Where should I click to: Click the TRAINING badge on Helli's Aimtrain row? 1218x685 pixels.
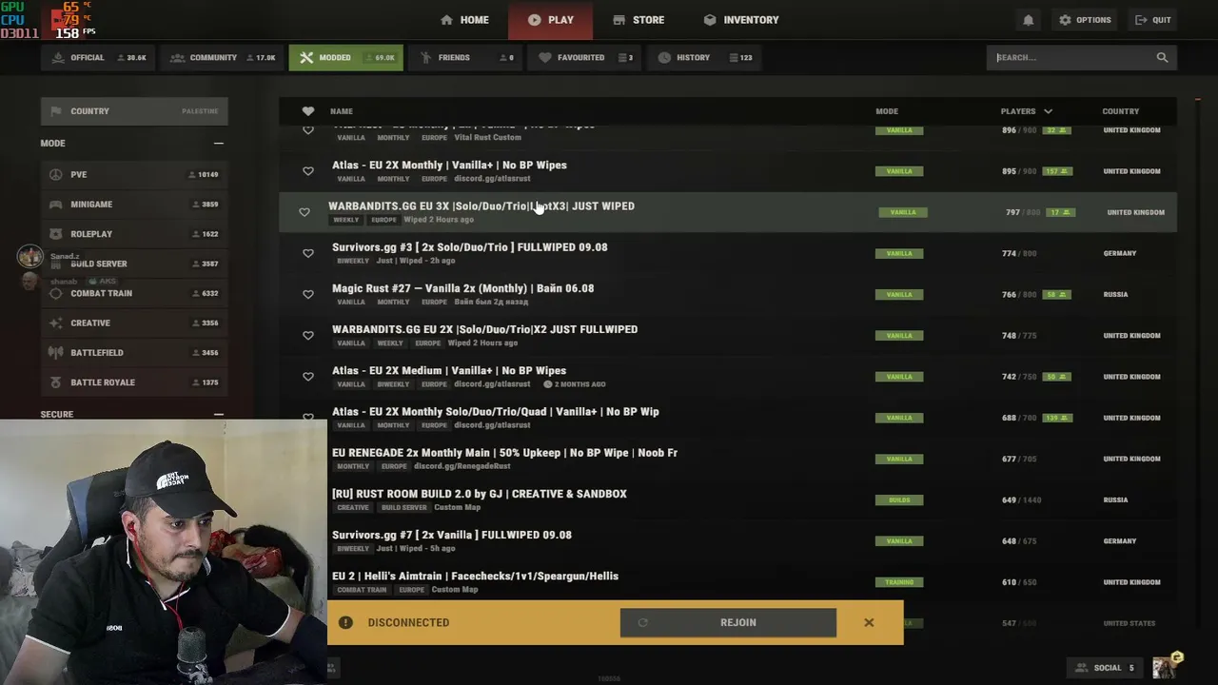point(899,582)
